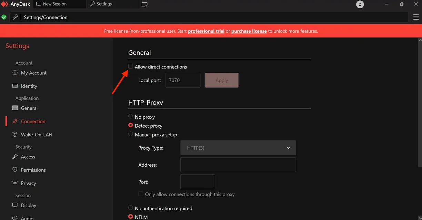Open Permissions settings page
This screenshot has width=422, height=220.
[33, 170]
